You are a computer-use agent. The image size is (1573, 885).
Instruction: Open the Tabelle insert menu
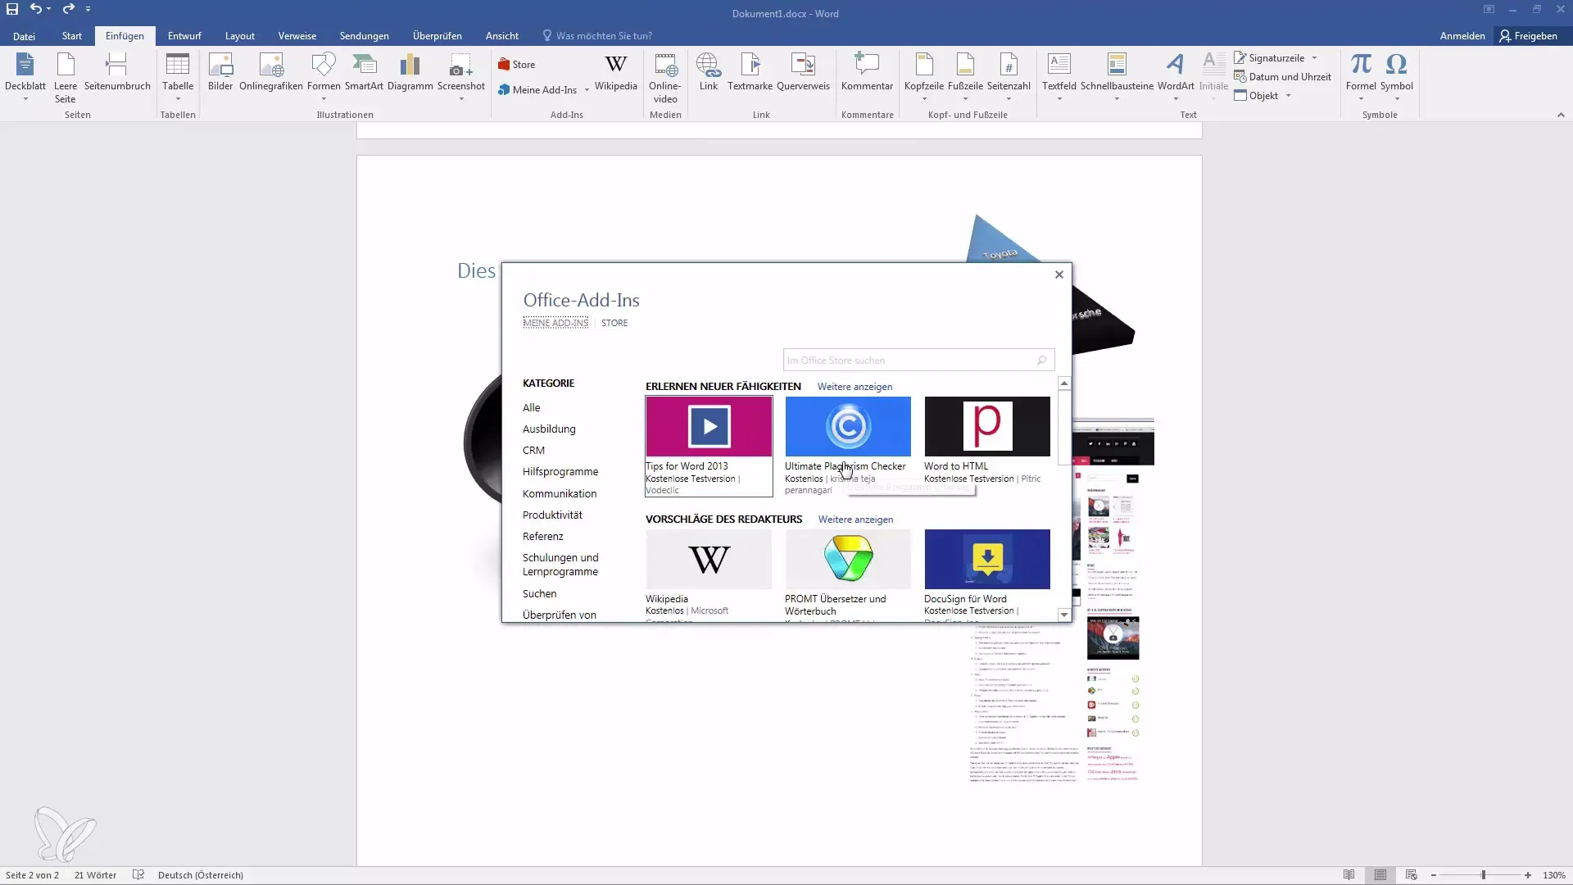pyautogui.click(x=178, y=76)
